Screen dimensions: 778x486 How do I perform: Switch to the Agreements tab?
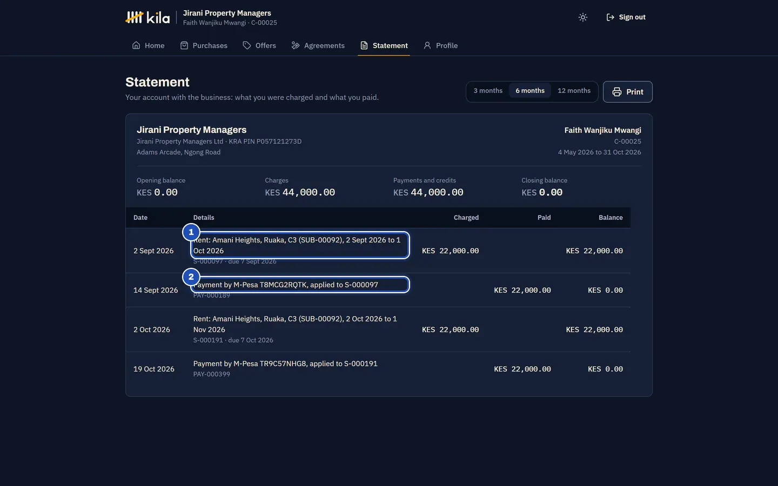(x=318, y=45)
